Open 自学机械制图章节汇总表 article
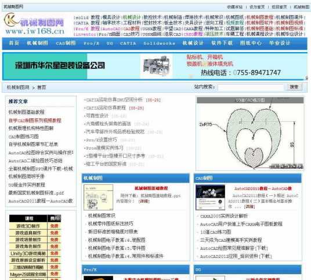The width and height of the screenshot is (311, 280). coord(33,144)
